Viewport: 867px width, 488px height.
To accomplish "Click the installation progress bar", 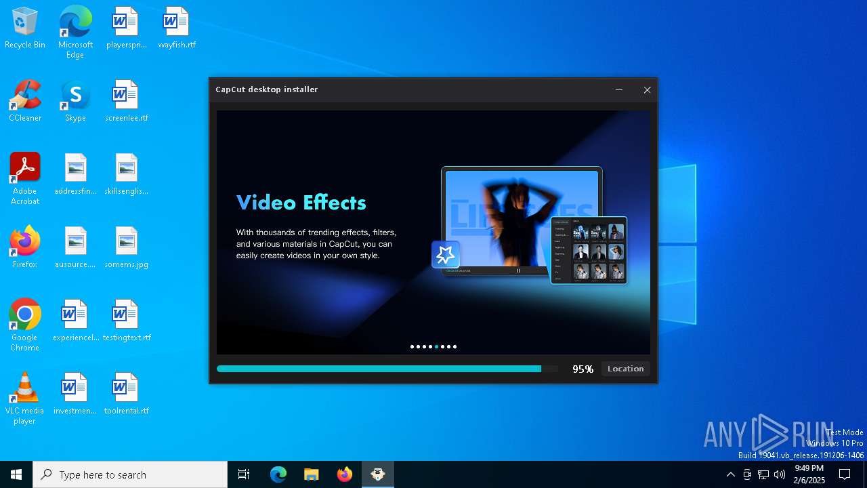I will click(x=387, y=369).
